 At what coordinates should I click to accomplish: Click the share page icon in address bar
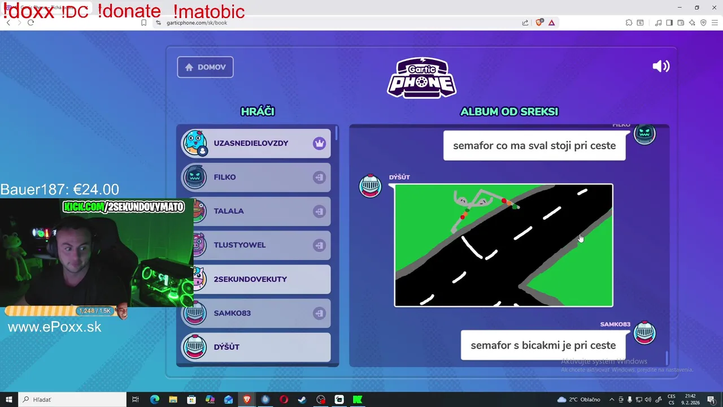pos(525,23)
